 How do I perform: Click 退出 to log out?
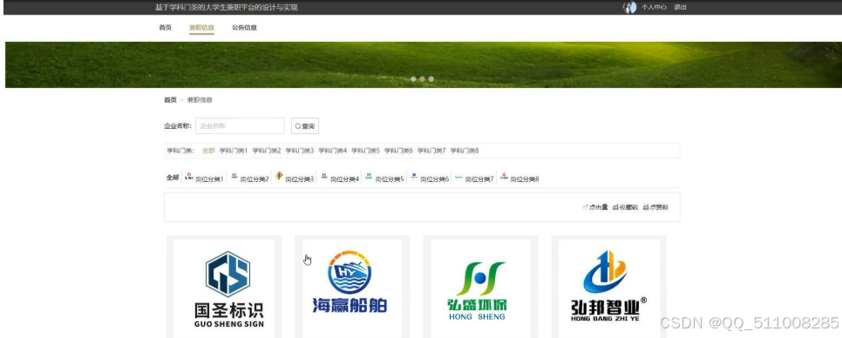(680, 7)
